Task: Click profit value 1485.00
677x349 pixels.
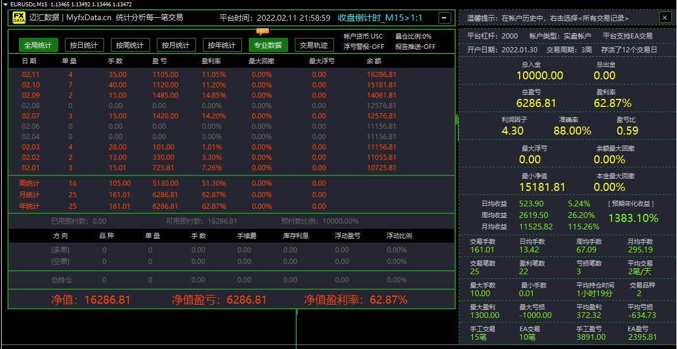Action: 166,95
